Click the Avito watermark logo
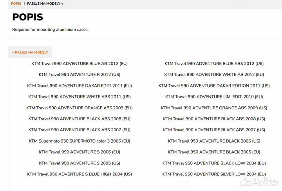 click(258, 181)
